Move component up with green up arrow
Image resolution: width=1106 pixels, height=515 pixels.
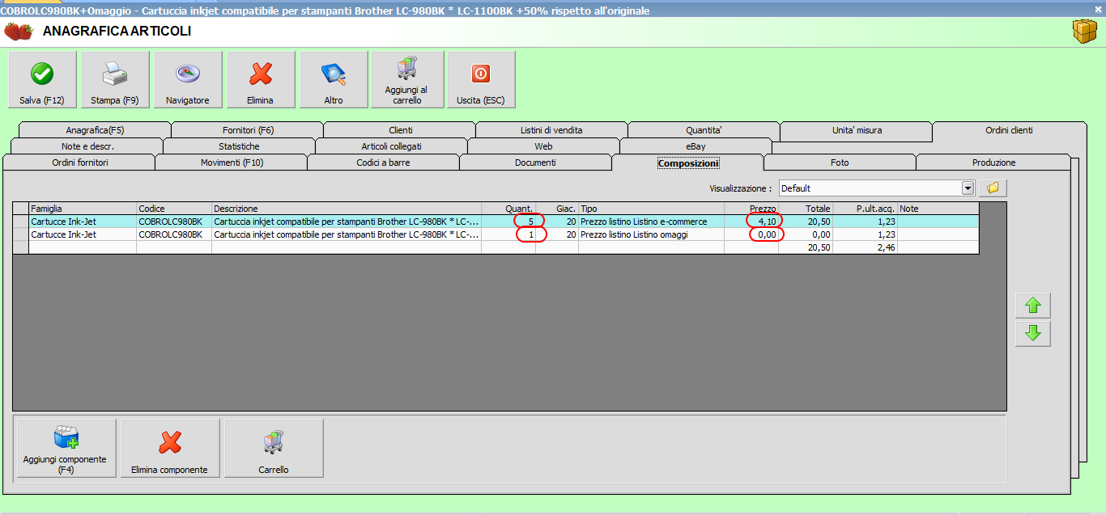click(x=1033, y=306)
